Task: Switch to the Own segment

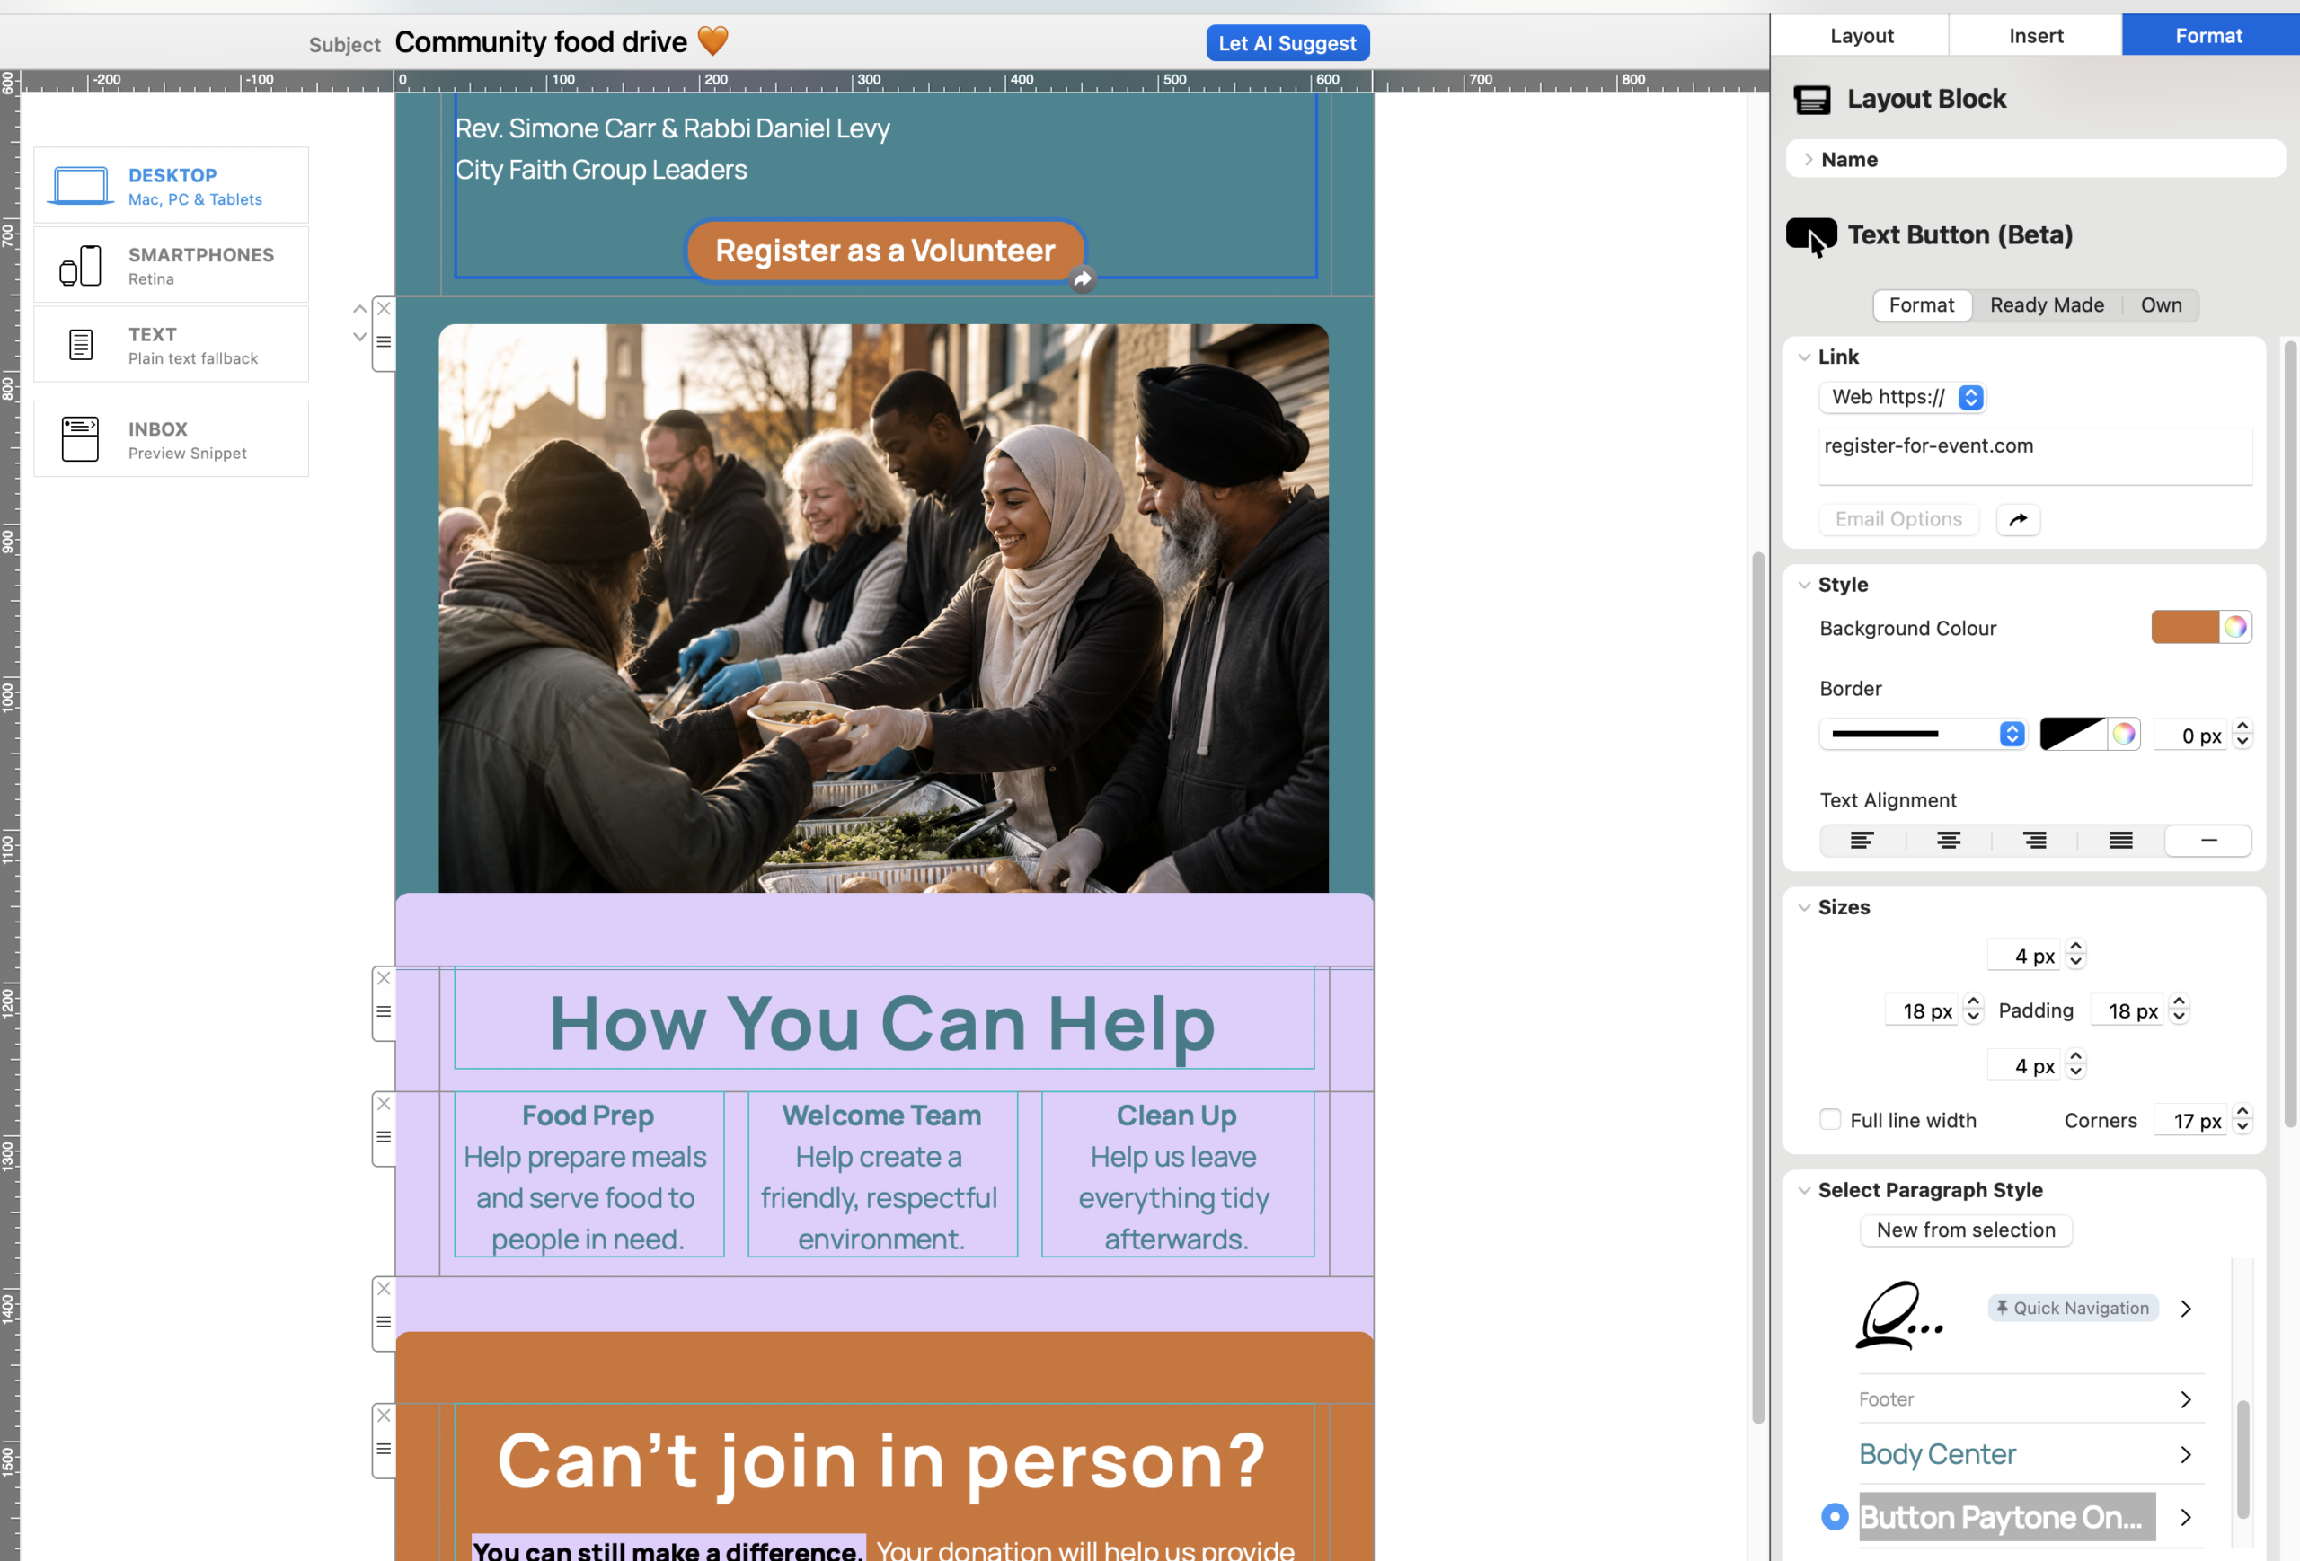Action: pyautogui.click(x=2161, y=304)
